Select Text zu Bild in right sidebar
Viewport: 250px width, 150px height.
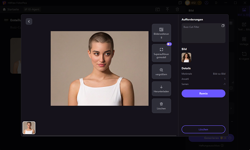click(244, 26)
